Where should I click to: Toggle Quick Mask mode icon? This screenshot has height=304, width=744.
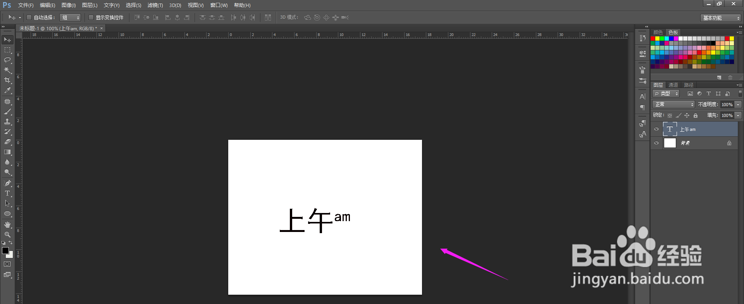pyautogui.click(x=7, y=264)
